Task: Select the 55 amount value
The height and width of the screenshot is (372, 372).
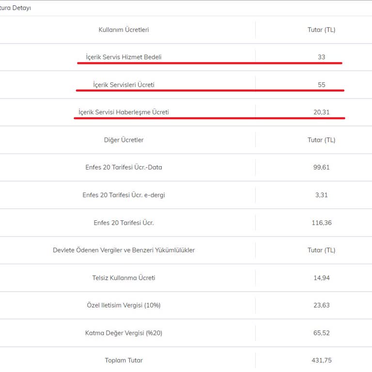Action: pyautogui.click(x=321, y=85)
